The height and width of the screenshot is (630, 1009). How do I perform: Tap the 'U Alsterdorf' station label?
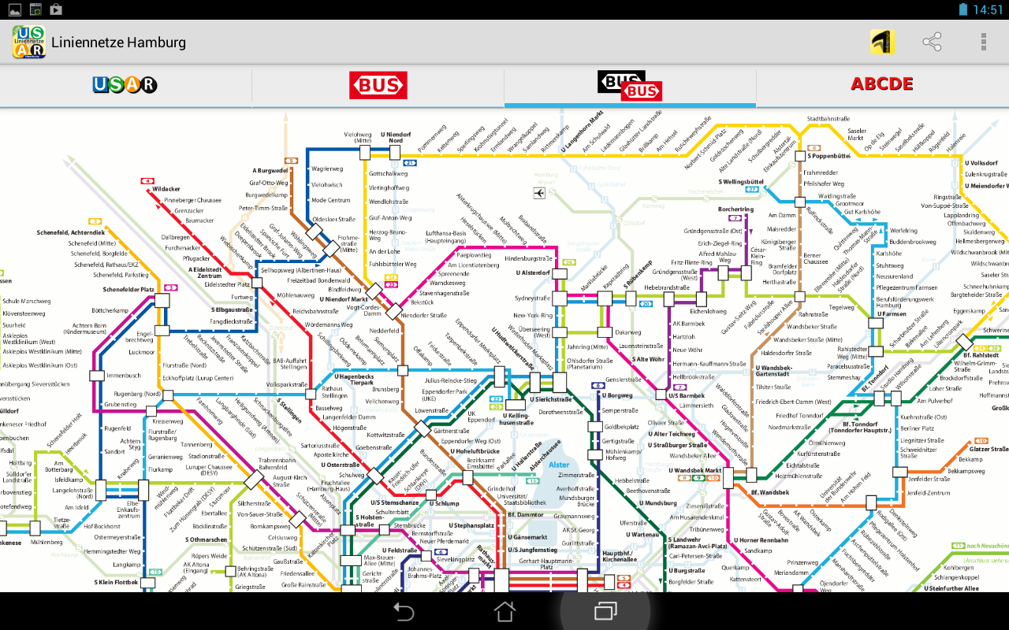coord(533,272)
